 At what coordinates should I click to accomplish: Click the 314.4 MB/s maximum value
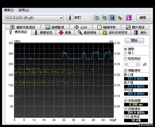(x=136, y=86)
